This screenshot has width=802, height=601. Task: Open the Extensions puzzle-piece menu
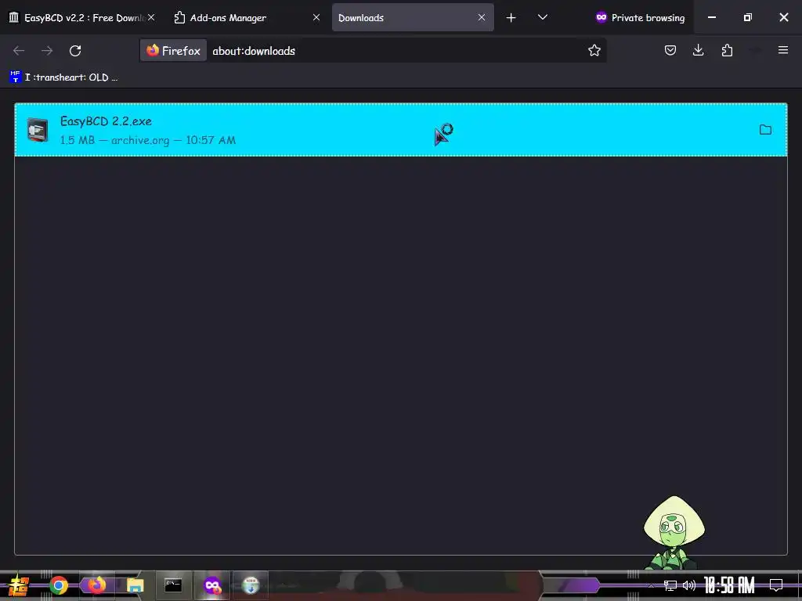click(x=727, y=50)
